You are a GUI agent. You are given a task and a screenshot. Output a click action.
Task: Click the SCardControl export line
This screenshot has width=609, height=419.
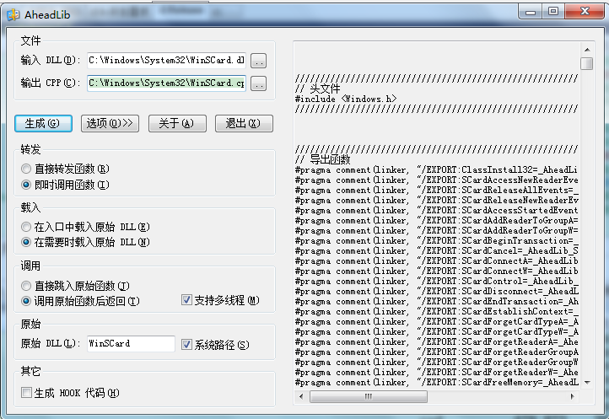[437, 281]
